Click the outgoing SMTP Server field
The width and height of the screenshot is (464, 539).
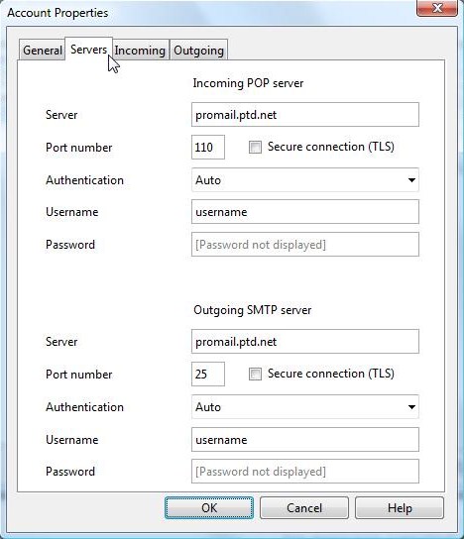305,342
